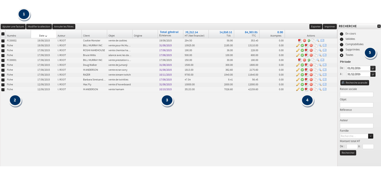This screenshot has height=175, width=381.
Task: Click the 'Client' column header
Action: pyautogui.click(x=86, y=36)
